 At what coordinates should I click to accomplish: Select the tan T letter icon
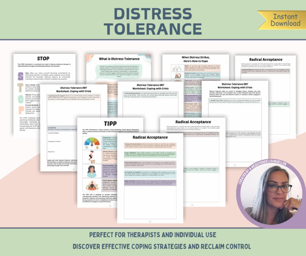click(20, 88)
